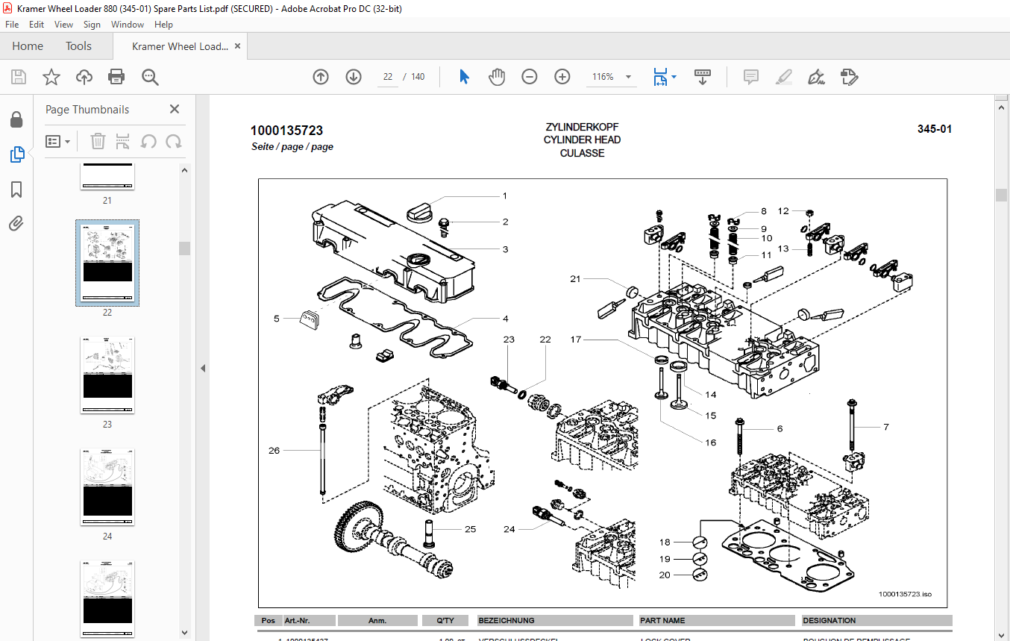Click the delete pages trash icon
This screenshot has width=1010, height=641.
pos(98,141)
